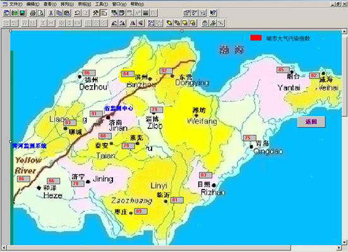Click the checklist checkmark toolbar icon
The width and height of the screenshot is (348, 252).
click(195, 13)
